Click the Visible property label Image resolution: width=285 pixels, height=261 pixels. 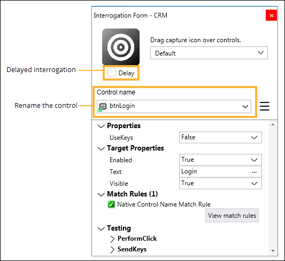point(119,184)
